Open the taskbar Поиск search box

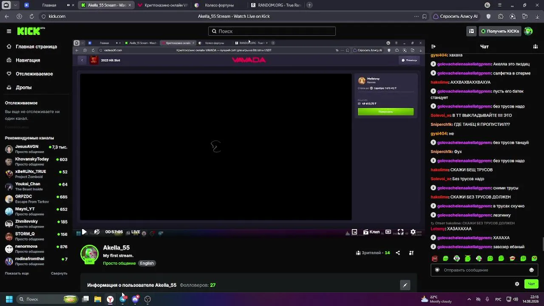(x=48, y=299)
